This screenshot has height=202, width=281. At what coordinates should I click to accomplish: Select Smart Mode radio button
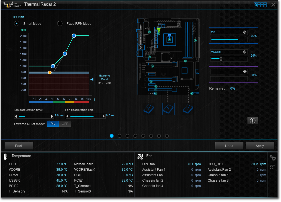(17, 23)
